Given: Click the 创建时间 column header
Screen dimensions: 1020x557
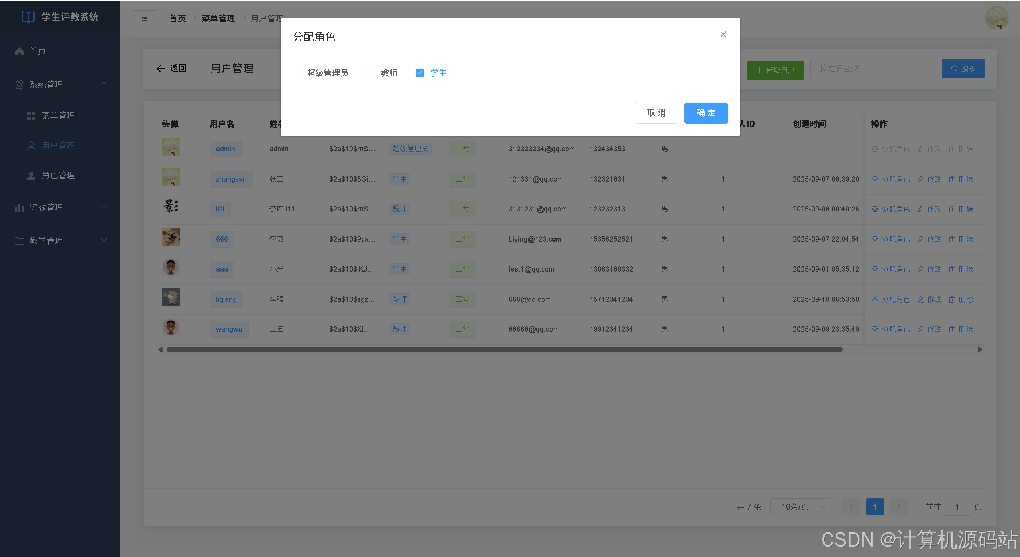Looking at the screenshot, I should 809,124.
